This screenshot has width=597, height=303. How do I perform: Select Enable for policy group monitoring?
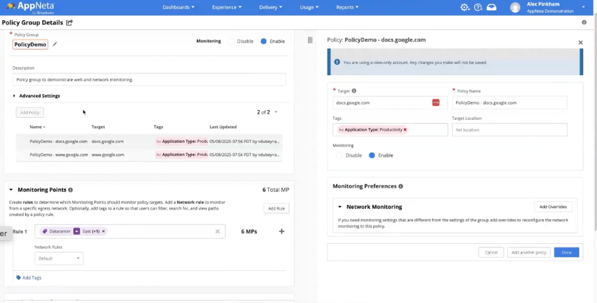pyautogui.click(x=263, y=41)
